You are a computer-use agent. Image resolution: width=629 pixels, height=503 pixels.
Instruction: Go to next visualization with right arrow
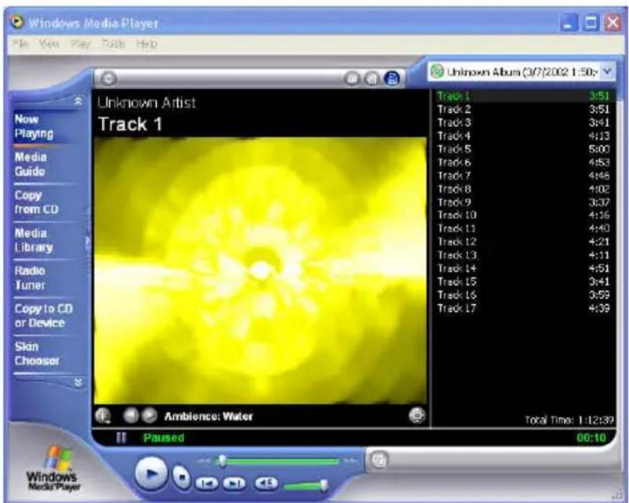(x=150, y=415)
